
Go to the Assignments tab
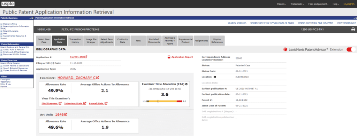pos(201,41)
